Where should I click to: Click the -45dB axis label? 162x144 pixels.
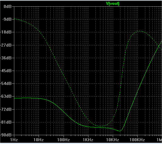pos(6,71)
